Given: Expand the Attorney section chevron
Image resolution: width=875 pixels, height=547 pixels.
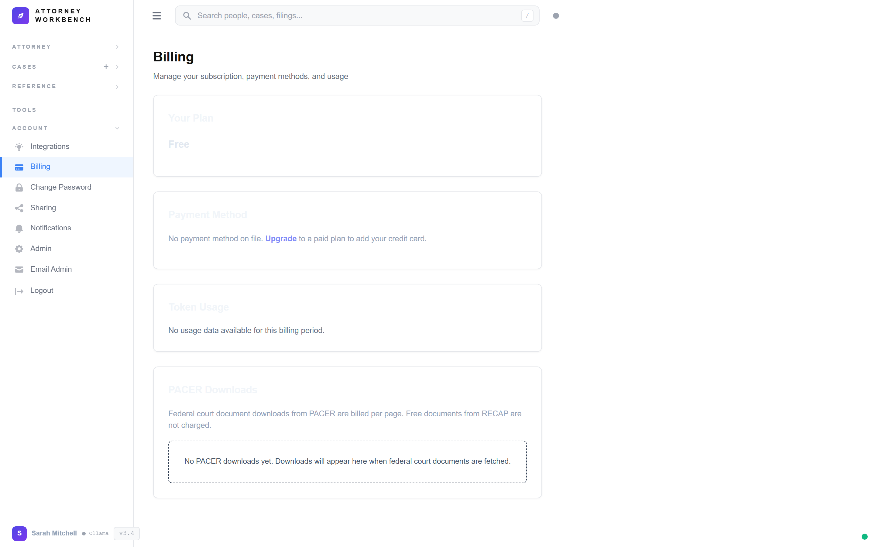Looking at the screenshot, I should click(117, 47).
